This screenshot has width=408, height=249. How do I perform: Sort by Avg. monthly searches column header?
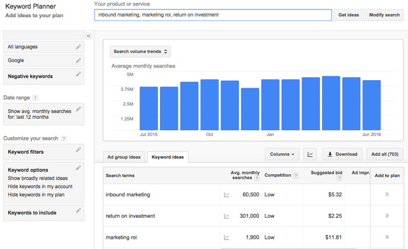pyautogui.click(x=245, y=175)
